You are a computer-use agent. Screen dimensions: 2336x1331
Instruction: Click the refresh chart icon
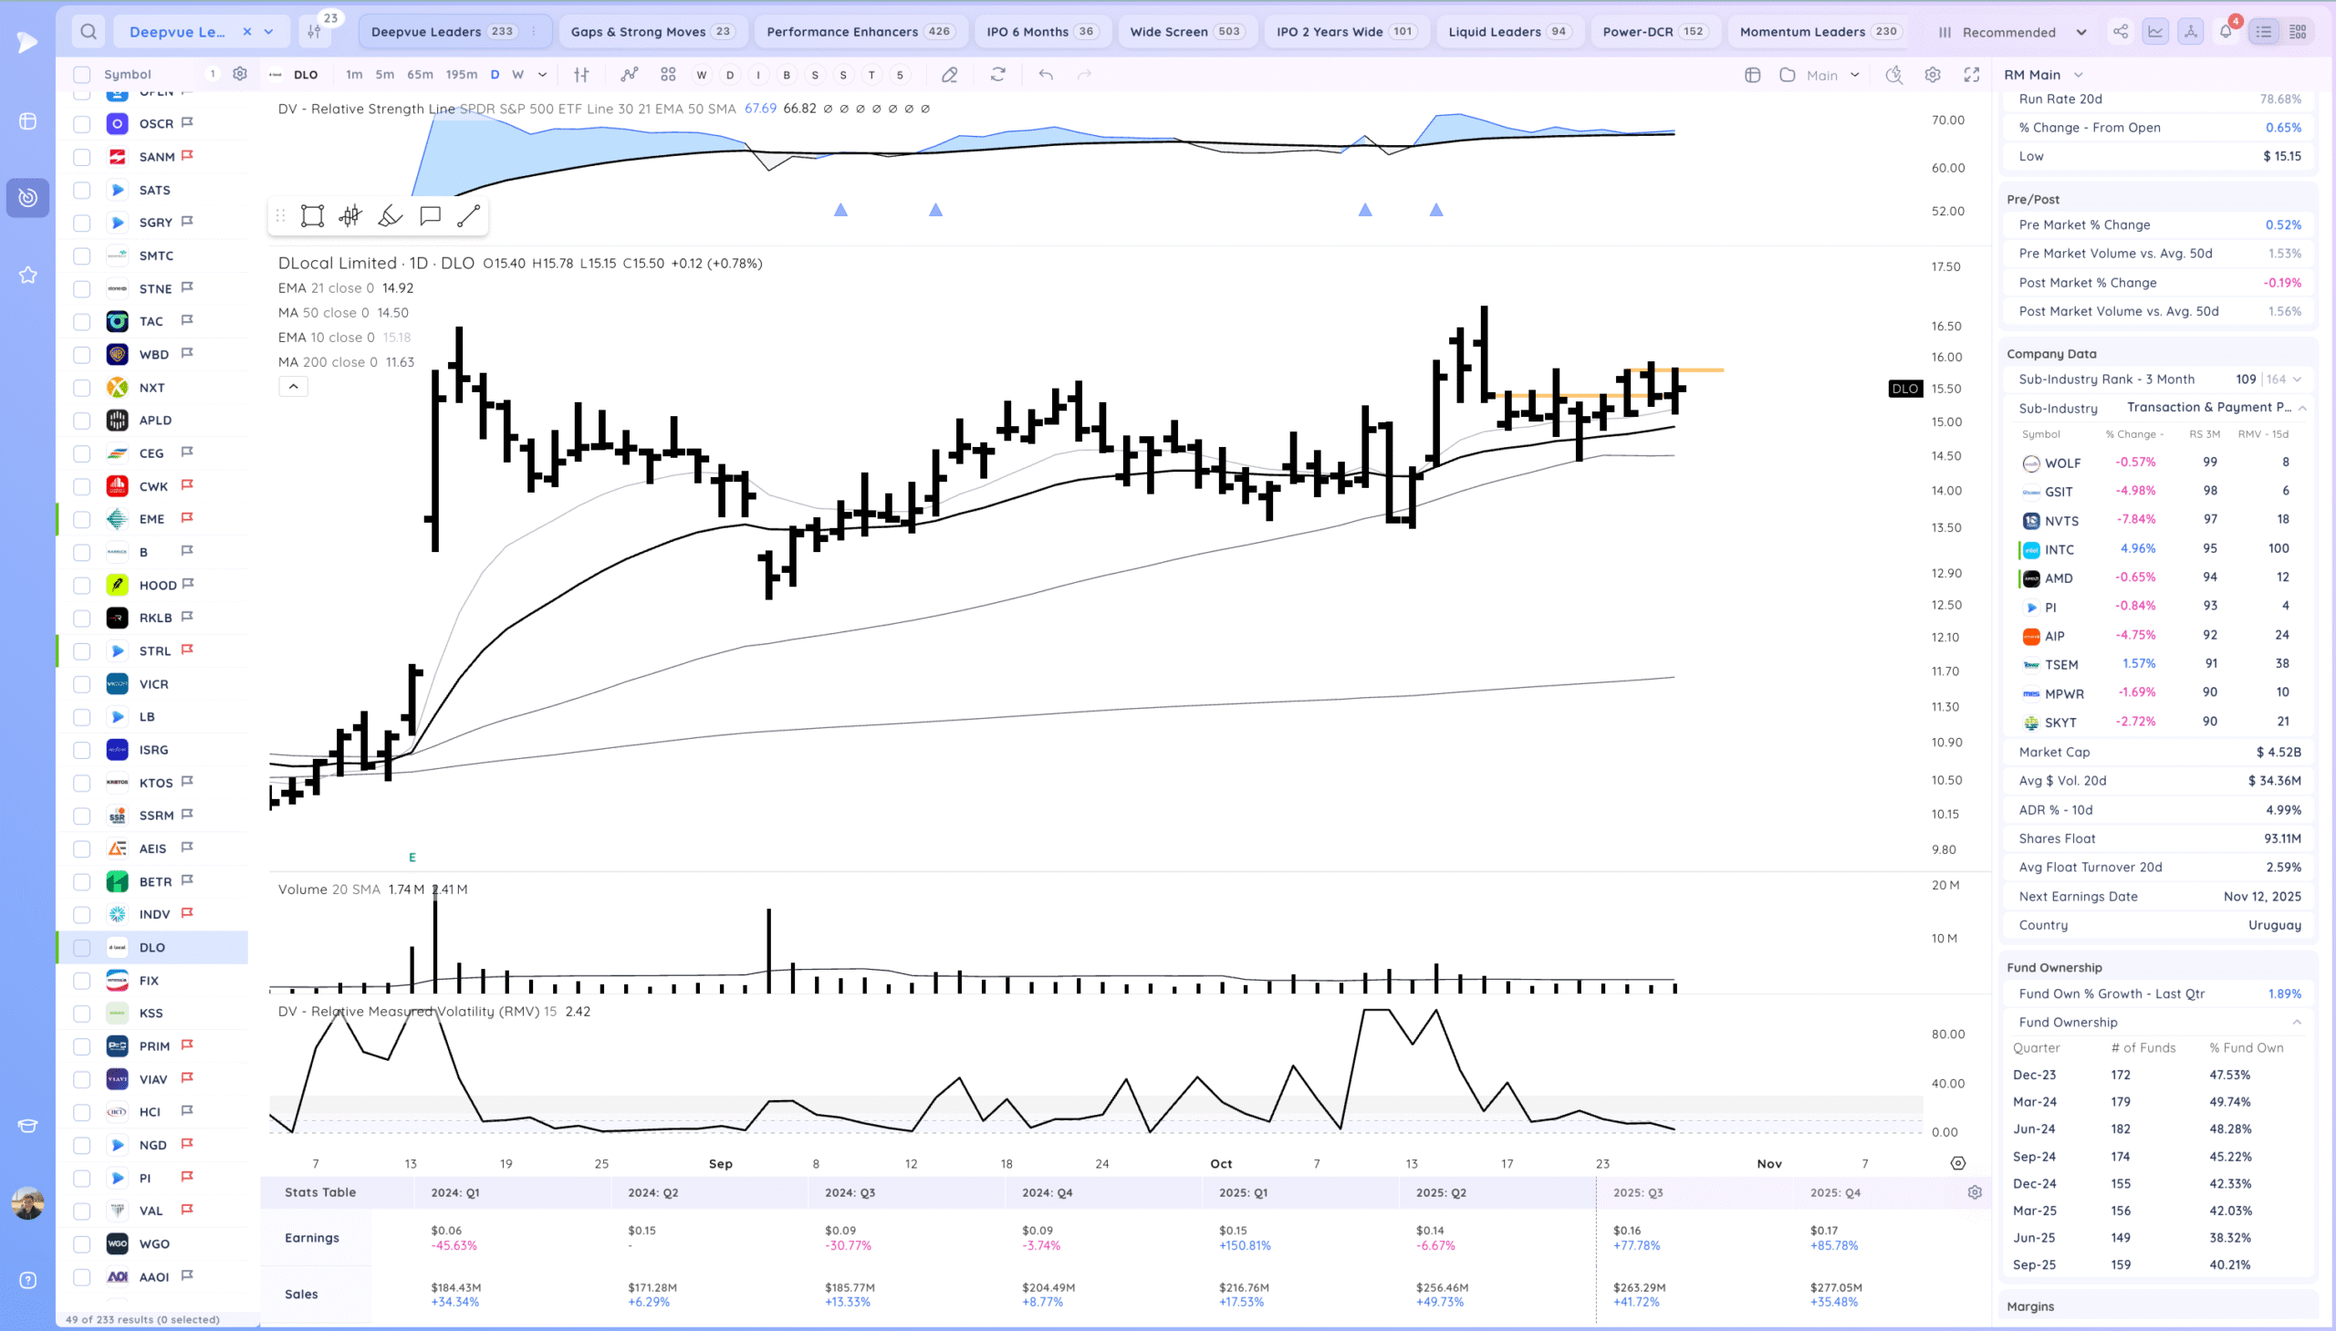(997, 75)
